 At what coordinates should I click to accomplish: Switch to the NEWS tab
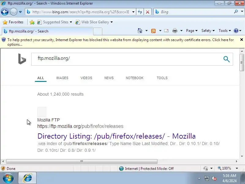pyautogui.click(x=109, y=78)
